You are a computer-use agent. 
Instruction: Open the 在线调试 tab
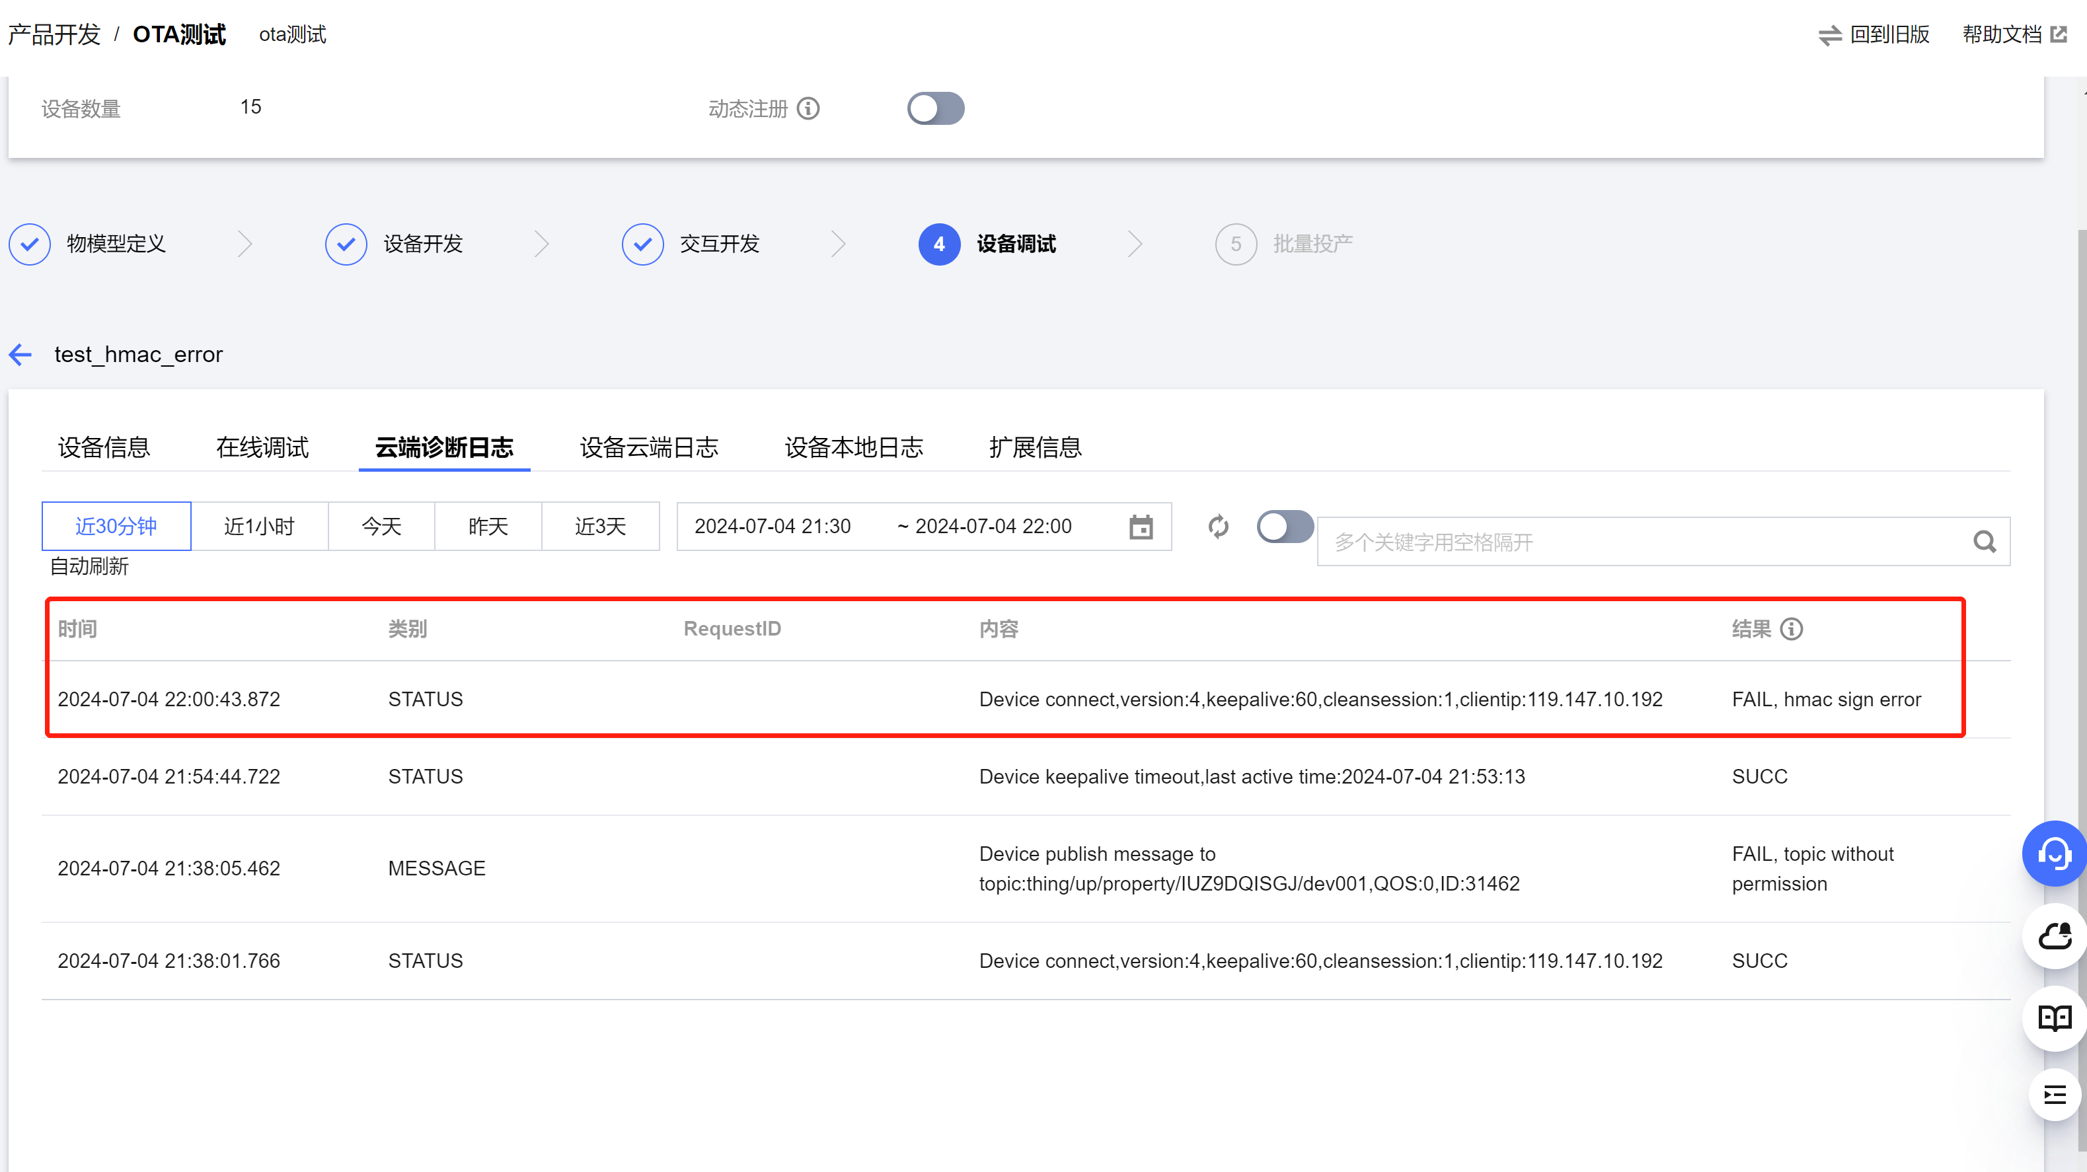coord(262,447)
